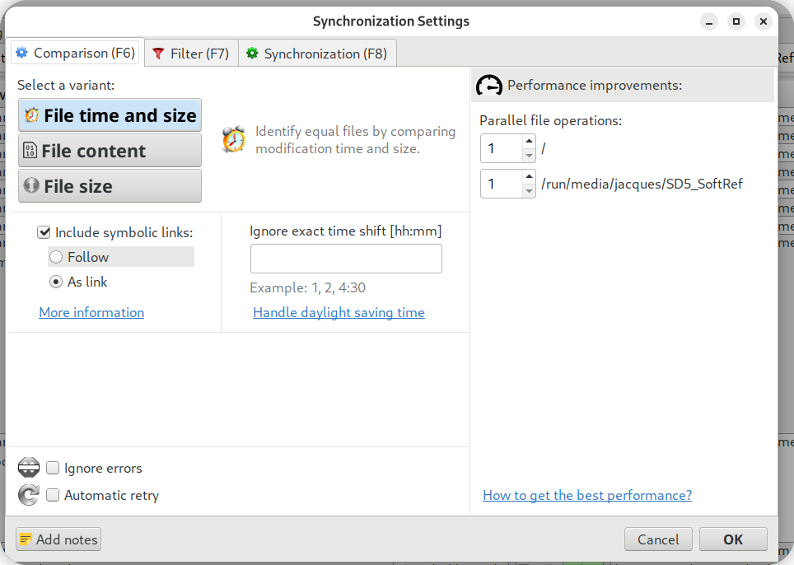The width and height of the screenshot is (794, 565).
Task: Click the Ignore errors mask icon
Action: (28, 467)
